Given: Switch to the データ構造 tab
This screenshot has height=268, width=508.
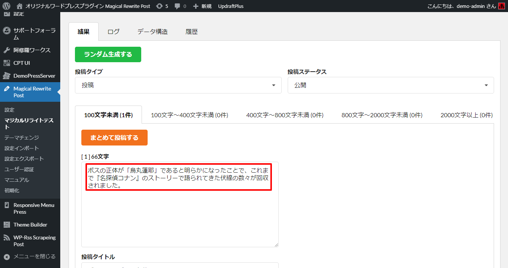Looking at the screenshot, I should pyautogui.click(x=153, y=32).
